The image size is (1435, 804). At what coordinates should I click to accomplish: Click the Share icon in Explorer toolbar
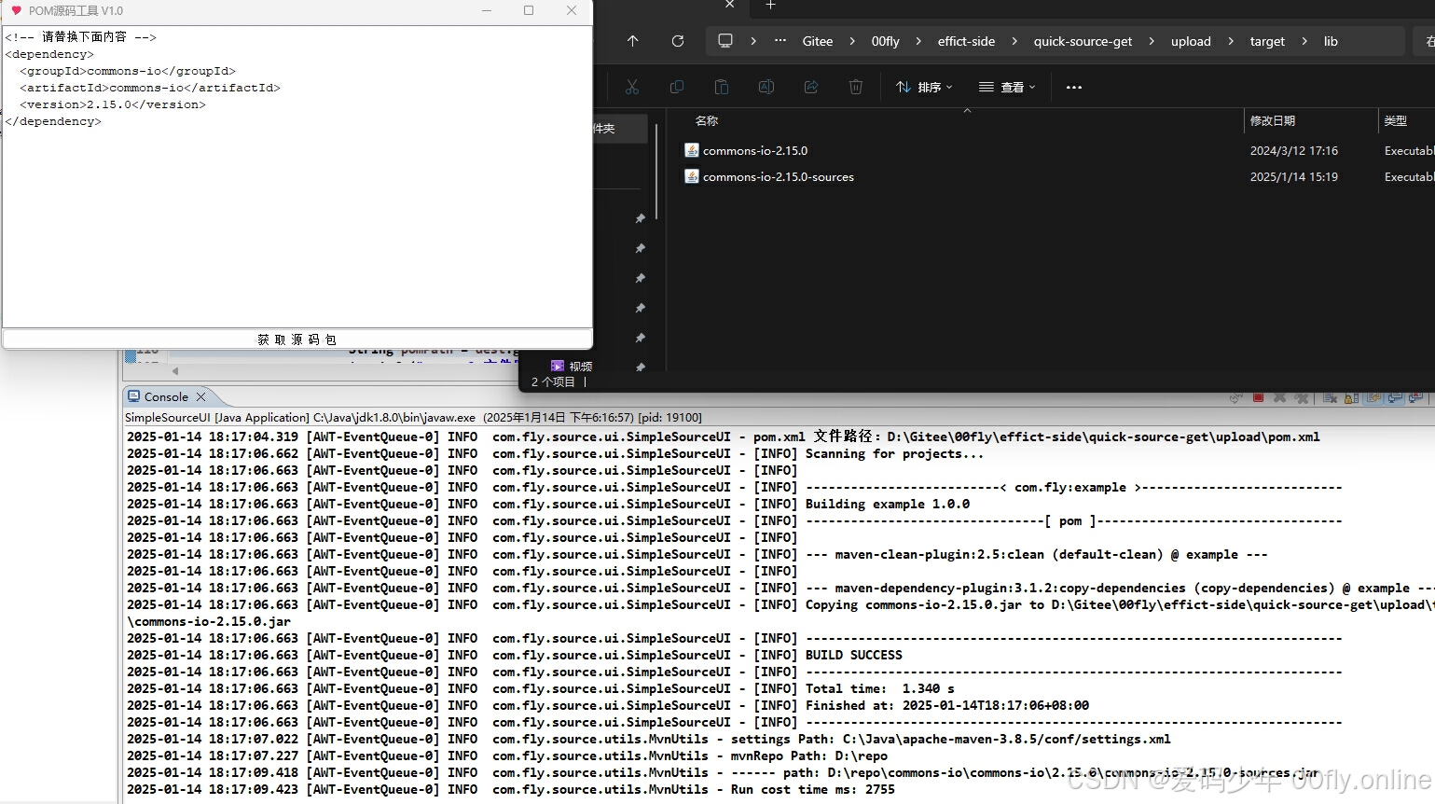pyautogui.click(x=811, y=87)
